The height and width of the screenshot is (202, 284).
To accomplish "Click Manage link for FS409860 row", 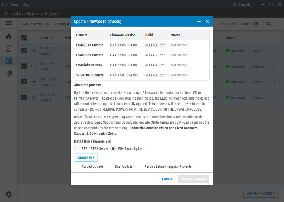I will pyautogui.click(x=258, y=82).
